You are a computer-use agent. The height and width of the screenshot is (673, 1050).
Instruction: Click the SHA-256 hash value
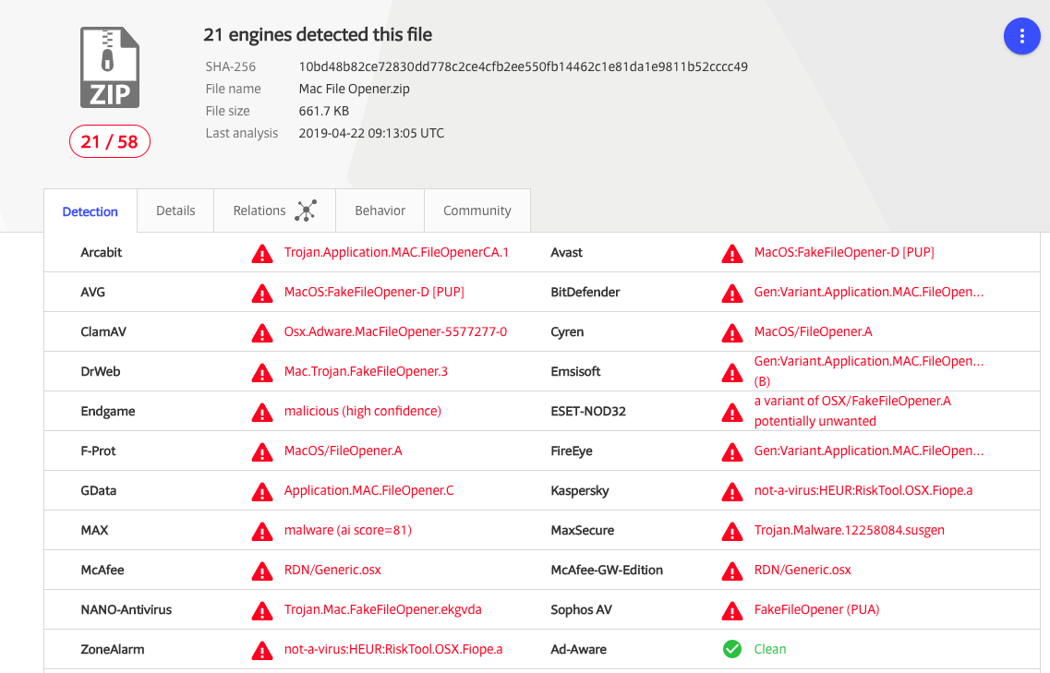point(523,66)
